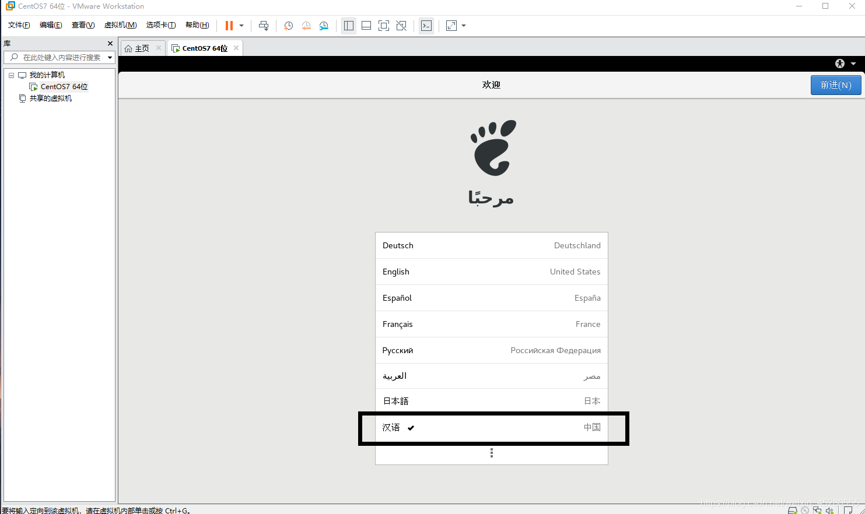
Task: Select Français language row
Action: (x=492, y=324)
